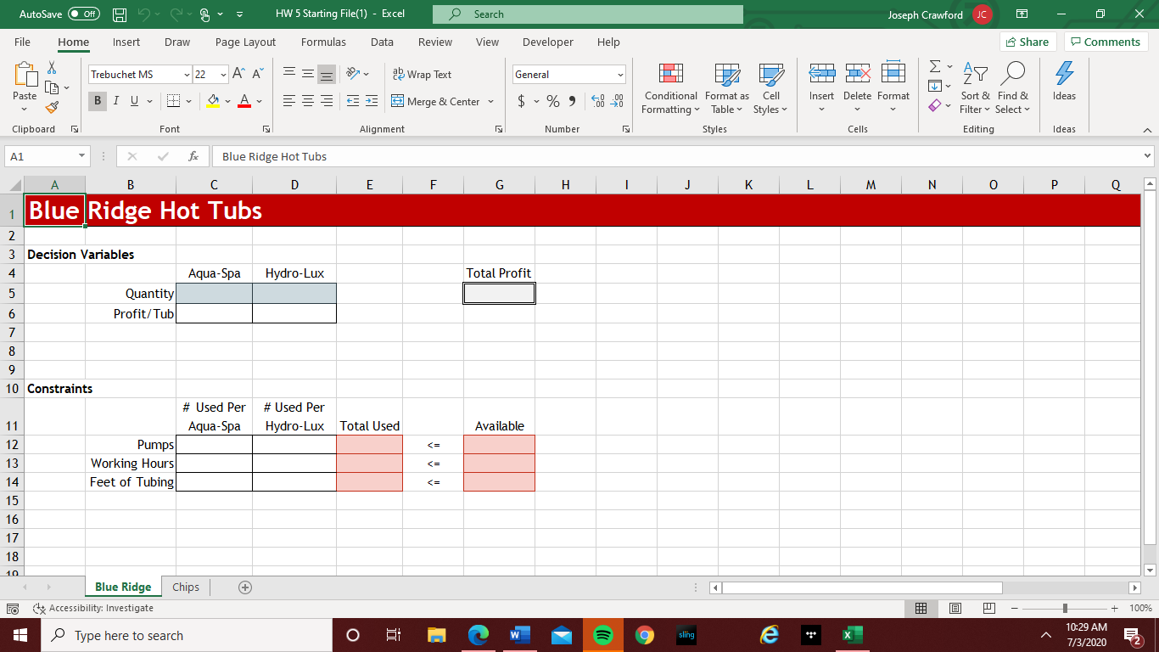Screen dimensions: 1159x652
Task: Switch to the Chips sheet tab
Action: 186,587
